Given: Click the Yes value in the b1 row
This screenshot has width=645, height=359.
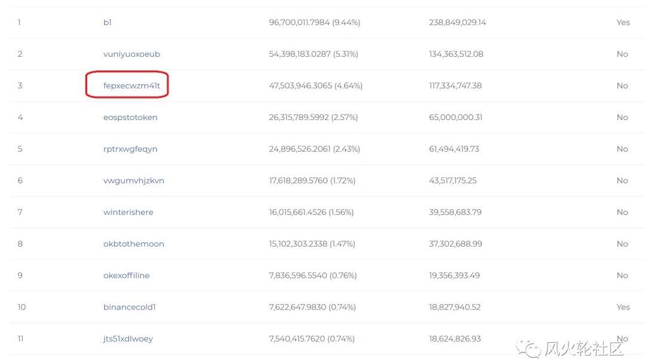Looking at the screenshot, I should 623,23.
